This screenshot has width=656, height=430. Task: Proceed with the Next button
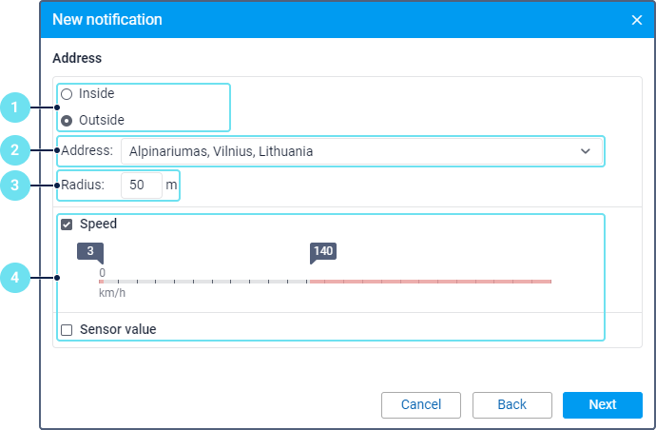pyautogui.click(x=602, y=404)
